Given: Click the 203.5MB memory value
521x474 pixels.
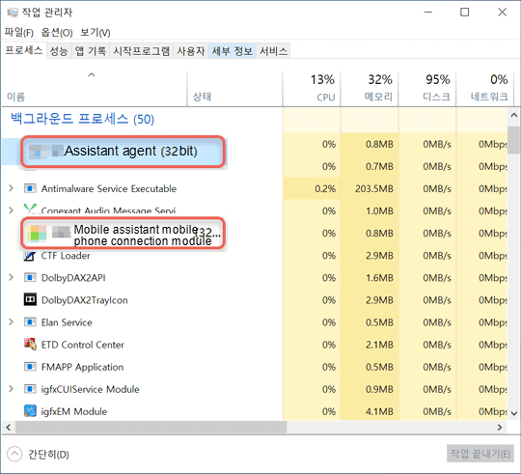Looking at the screenshot, I should click(x=374, y=188).
